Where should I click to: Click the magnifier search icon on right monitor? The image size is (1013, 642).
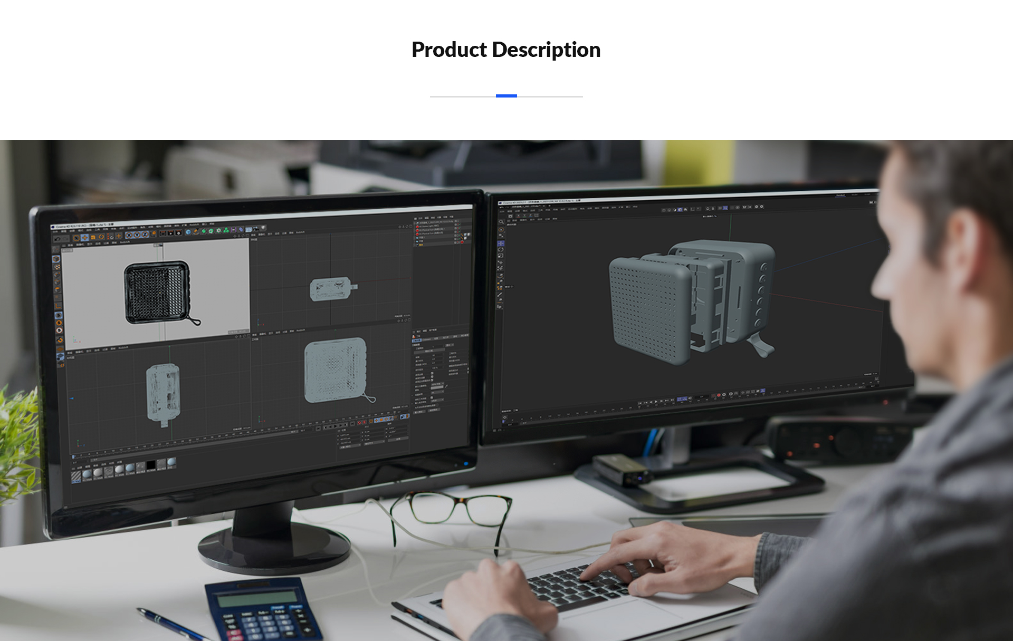501,222
